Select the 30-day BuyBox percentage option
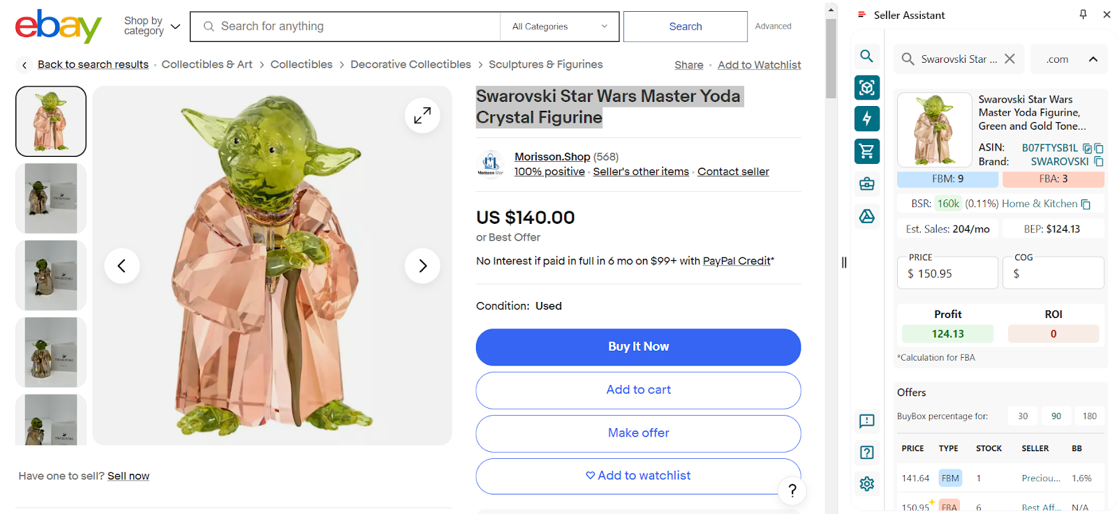1117x514 pixels. coord(1023,416)
